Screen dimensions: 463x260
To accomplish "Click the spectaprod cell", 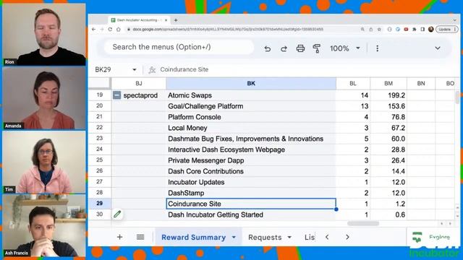I will [140, 95].
